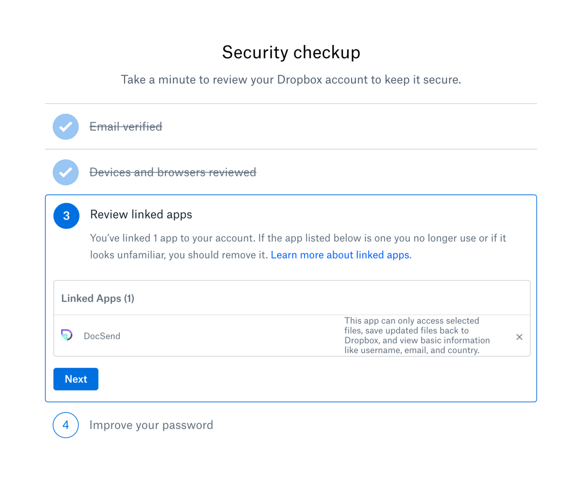Click the step 4 numbered circle
The height and width of the screenshot is (483, 582).
click(x=65, y=425)
